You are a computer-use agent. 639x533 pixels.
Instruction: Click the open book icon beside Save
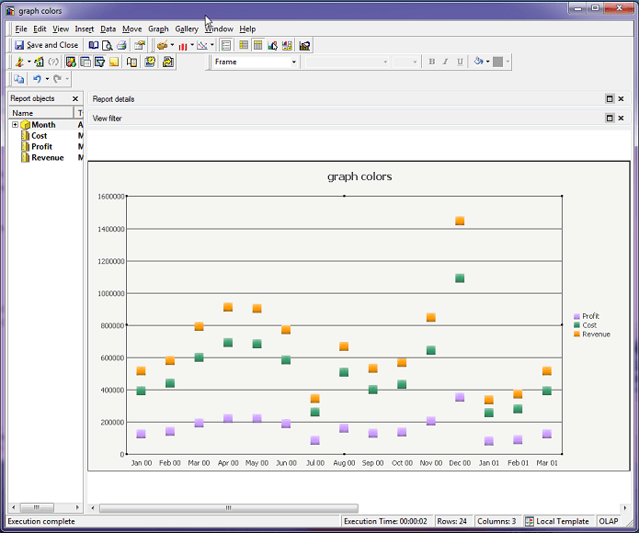coord(94,45)
